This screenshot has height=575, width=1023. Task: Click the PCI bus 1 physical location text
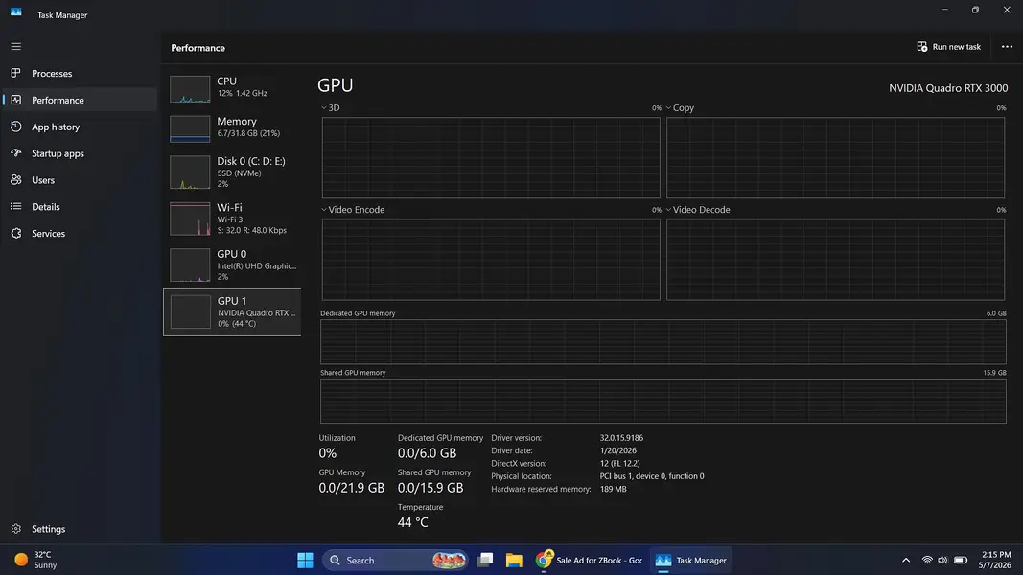click(652, 476)
